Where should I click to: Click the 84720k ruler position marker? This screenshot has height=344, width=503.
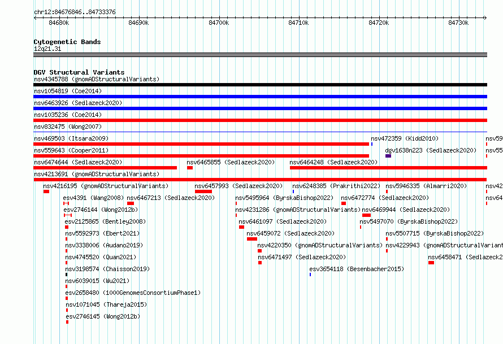(x=379, y=23)
